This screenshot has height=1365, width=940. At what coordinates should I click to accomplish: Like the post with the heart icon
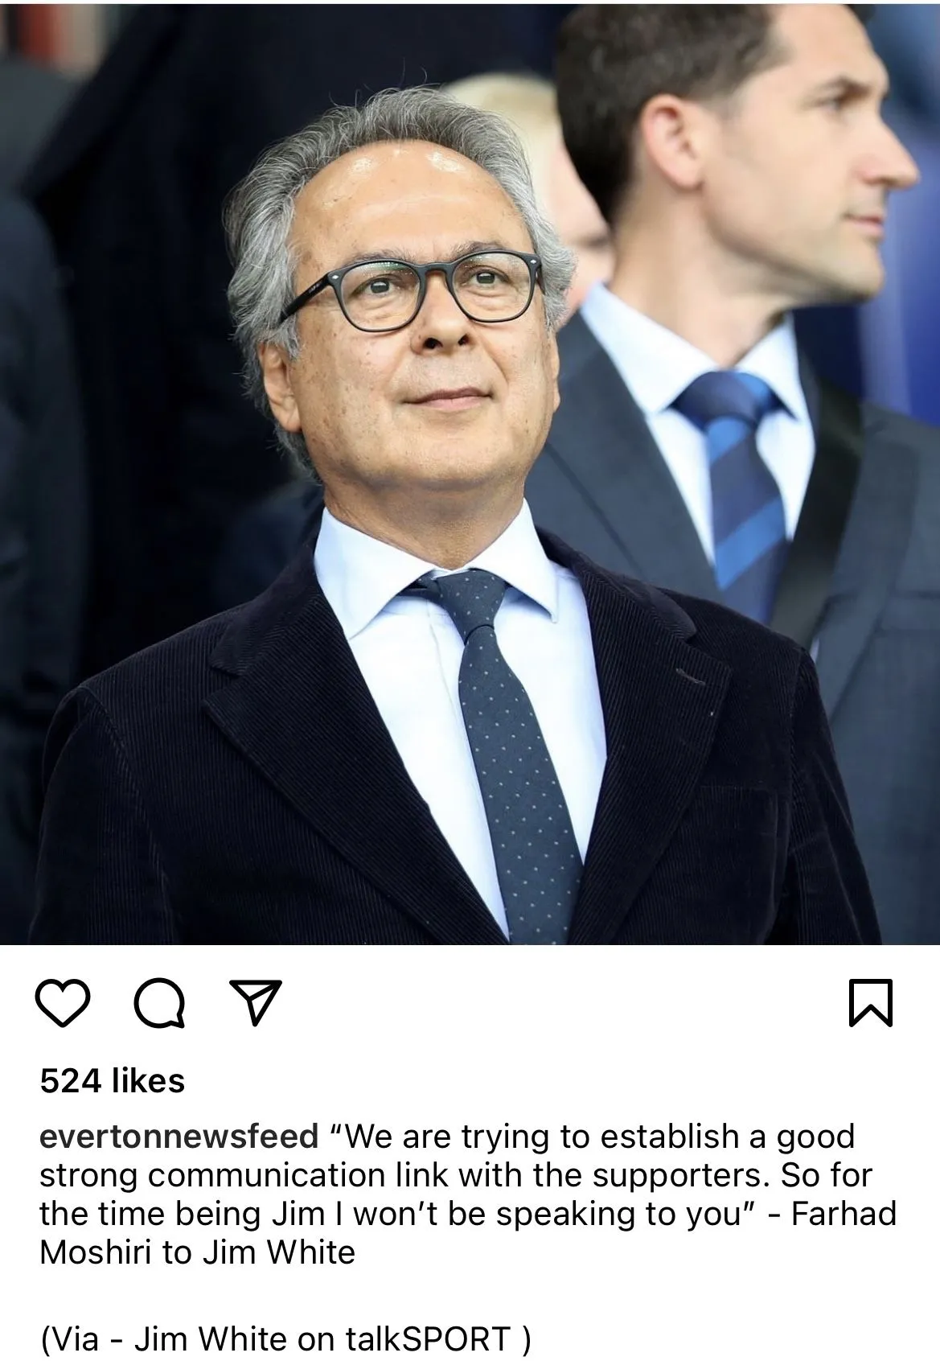coord(62,1003)
